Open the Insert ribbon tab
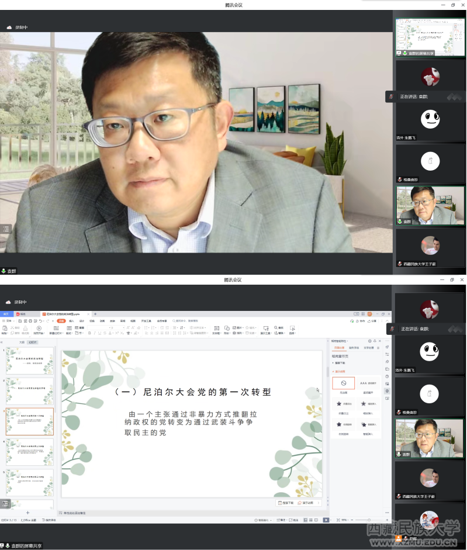 point(71,321)
